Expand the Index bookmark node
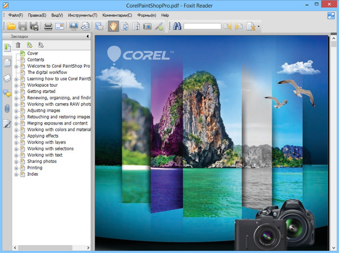339x253 pixels. click(16, 174)
